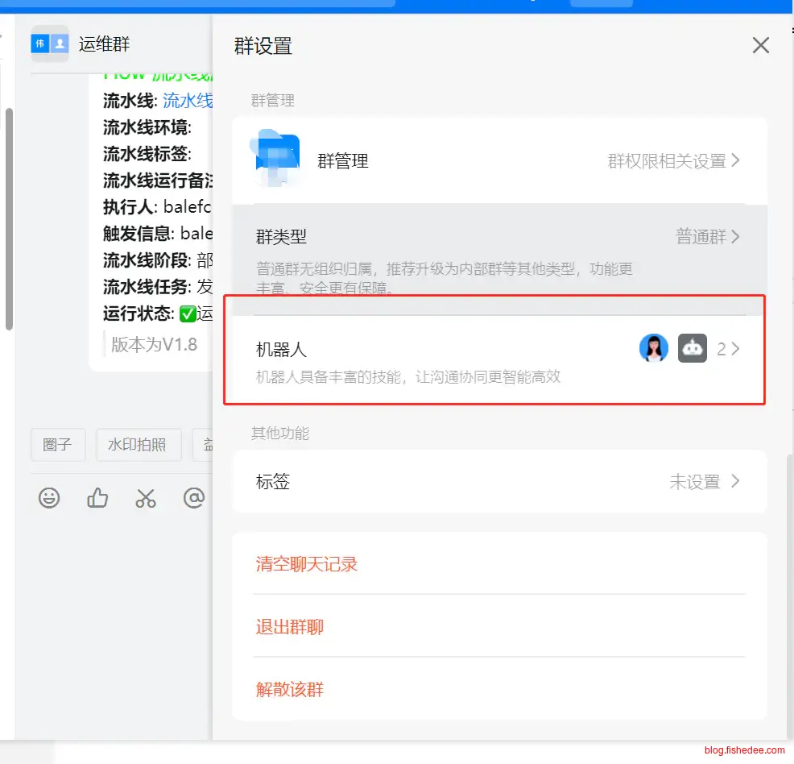Click the chat list vertical scrollbar

pos(9,218)
